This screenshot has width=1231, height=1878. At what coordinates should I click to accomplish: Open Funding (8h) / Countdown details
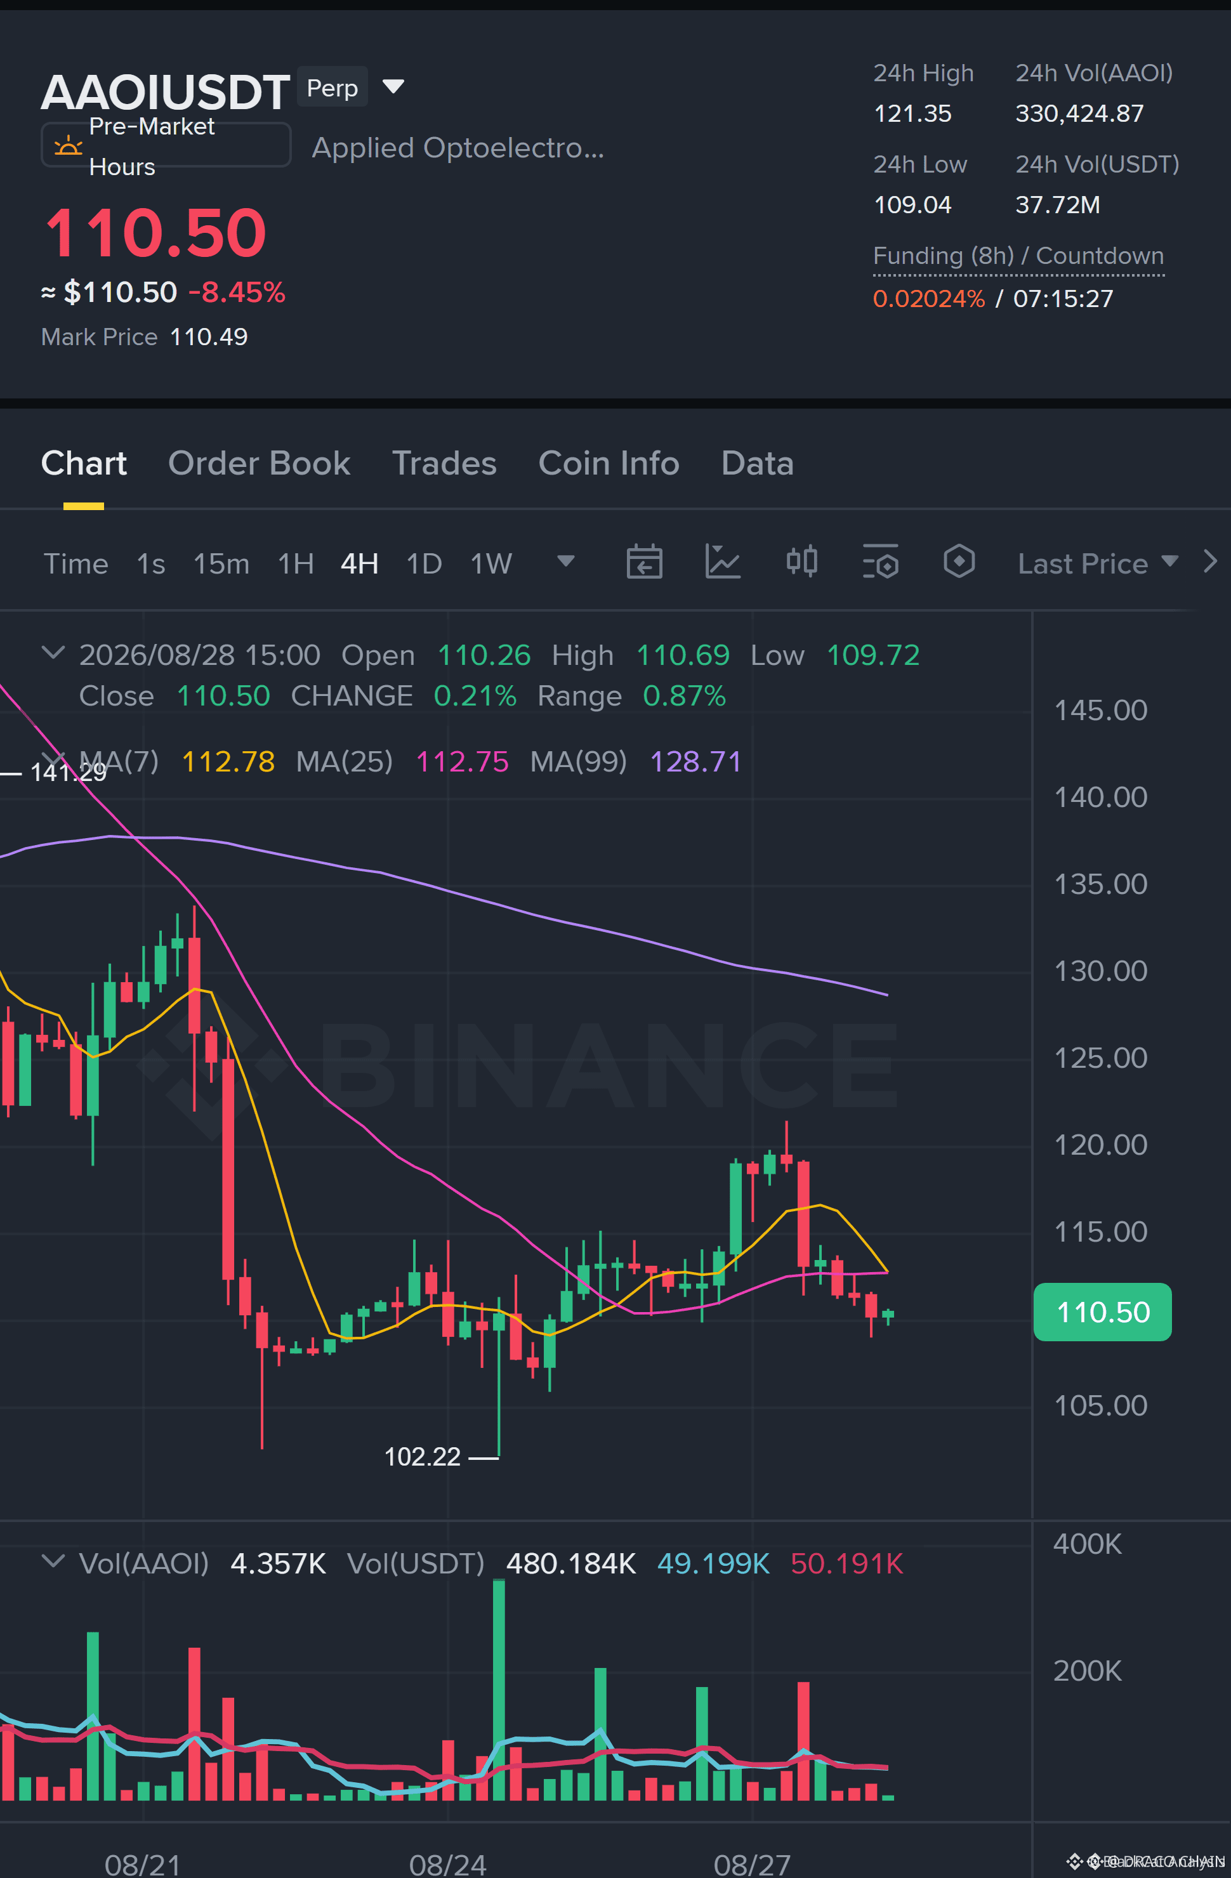[1018, 256]
